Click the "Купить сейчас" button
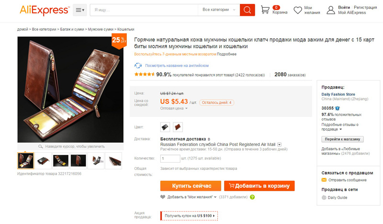This screenshot has width=383, height=224. [191, 186]
